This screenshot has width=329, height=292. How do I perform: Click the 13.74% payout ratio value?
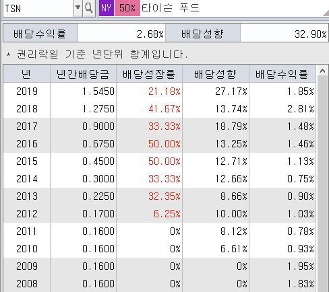[x=231, y=109]
